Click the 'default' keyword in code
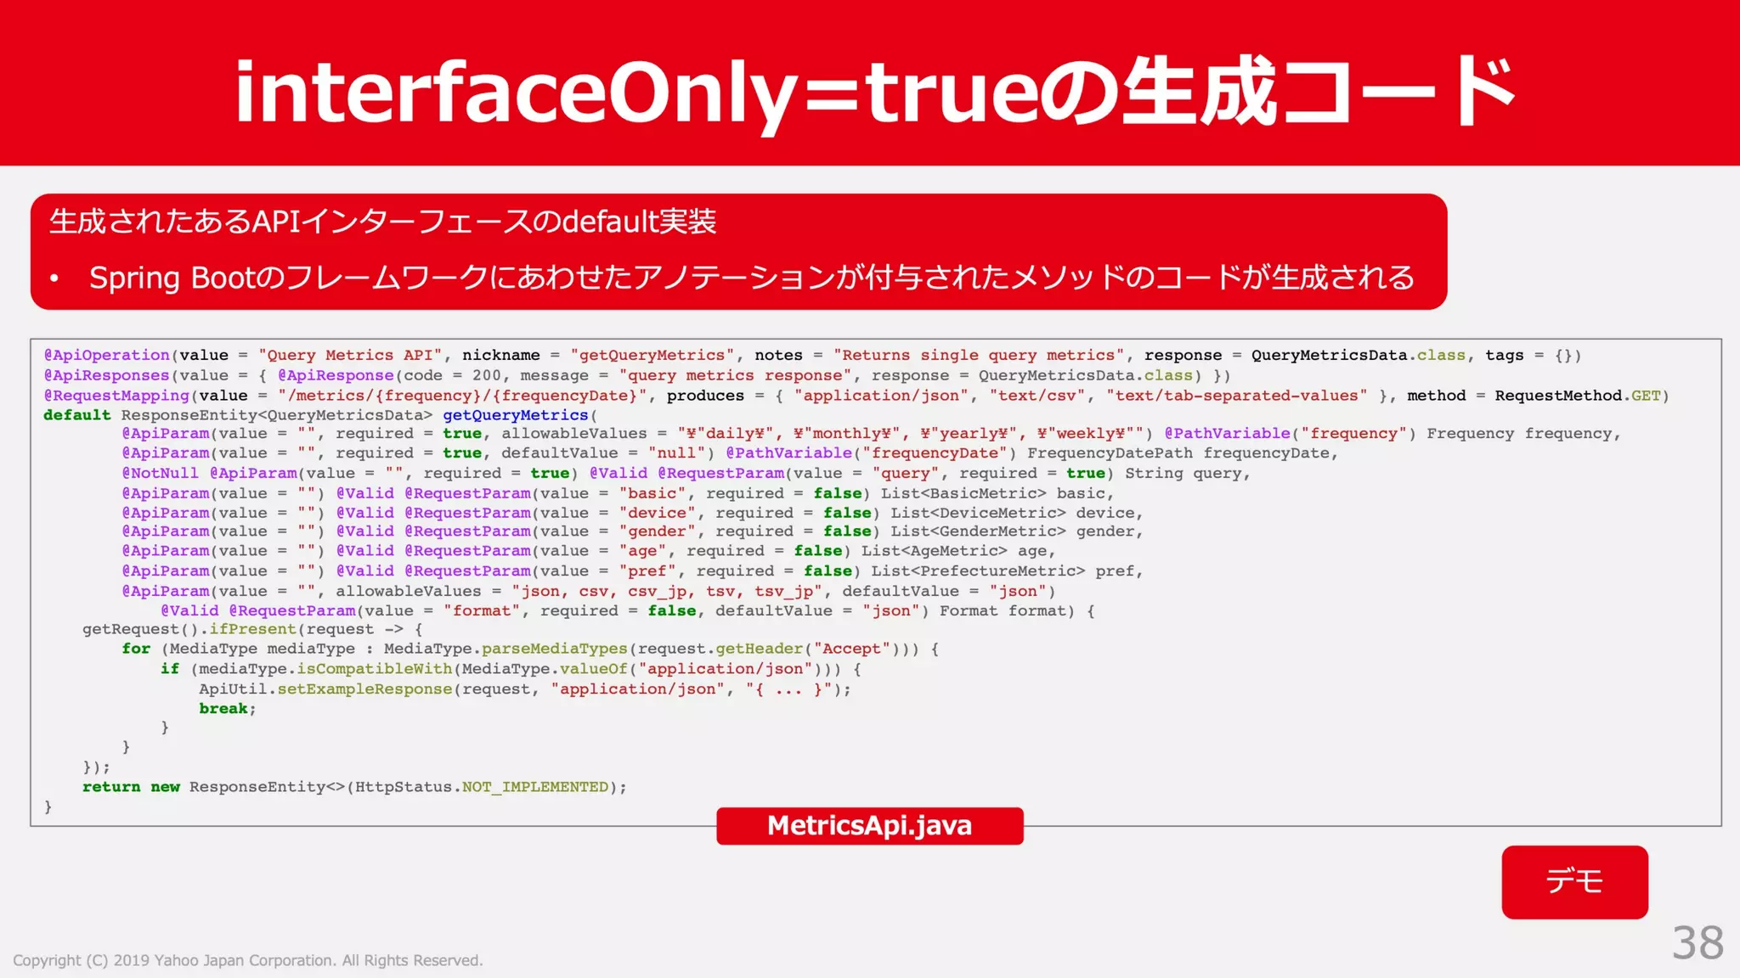1740x978 pixels. coord(76,415)
